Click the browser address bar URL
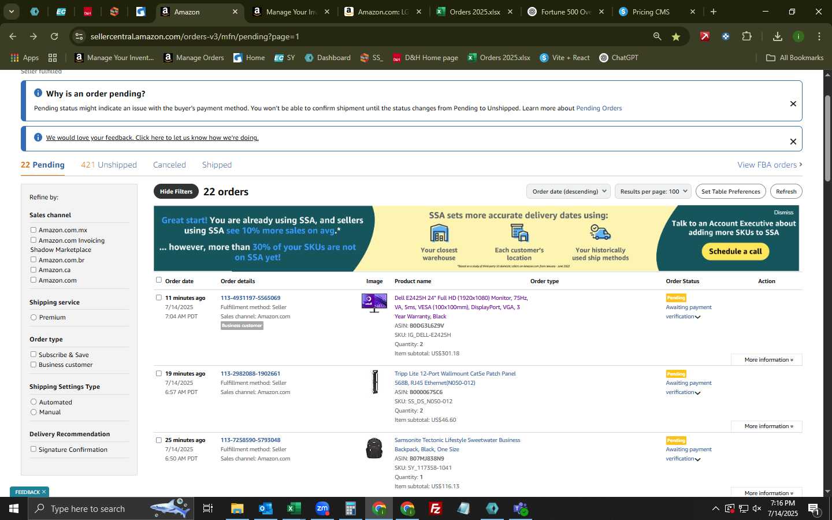This screenshot has height=520, width=832. pos(195,36)
